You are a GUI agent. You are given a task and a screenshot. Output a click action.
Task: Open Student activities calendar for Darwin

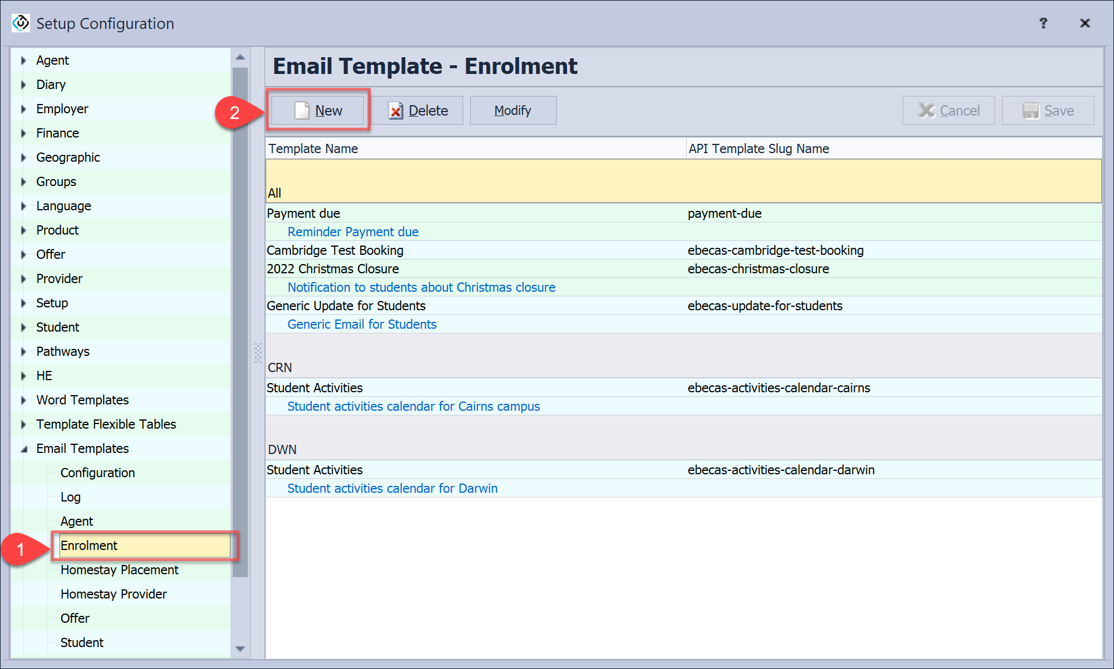pos(392,488)
